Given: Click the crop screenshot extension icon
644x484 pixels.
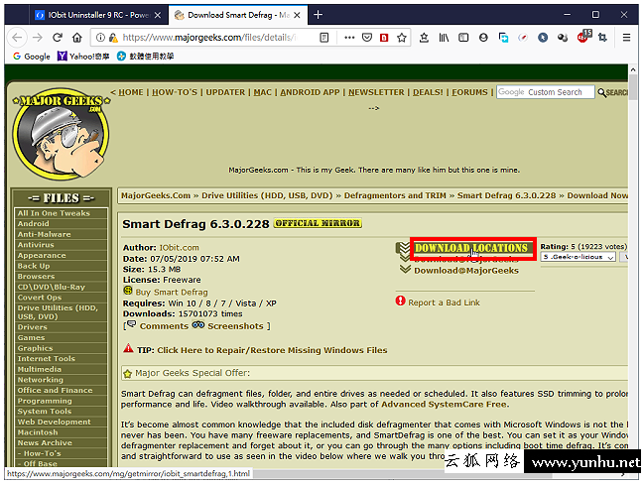Looking at the screenshot, I should click(x=602, y=38).
